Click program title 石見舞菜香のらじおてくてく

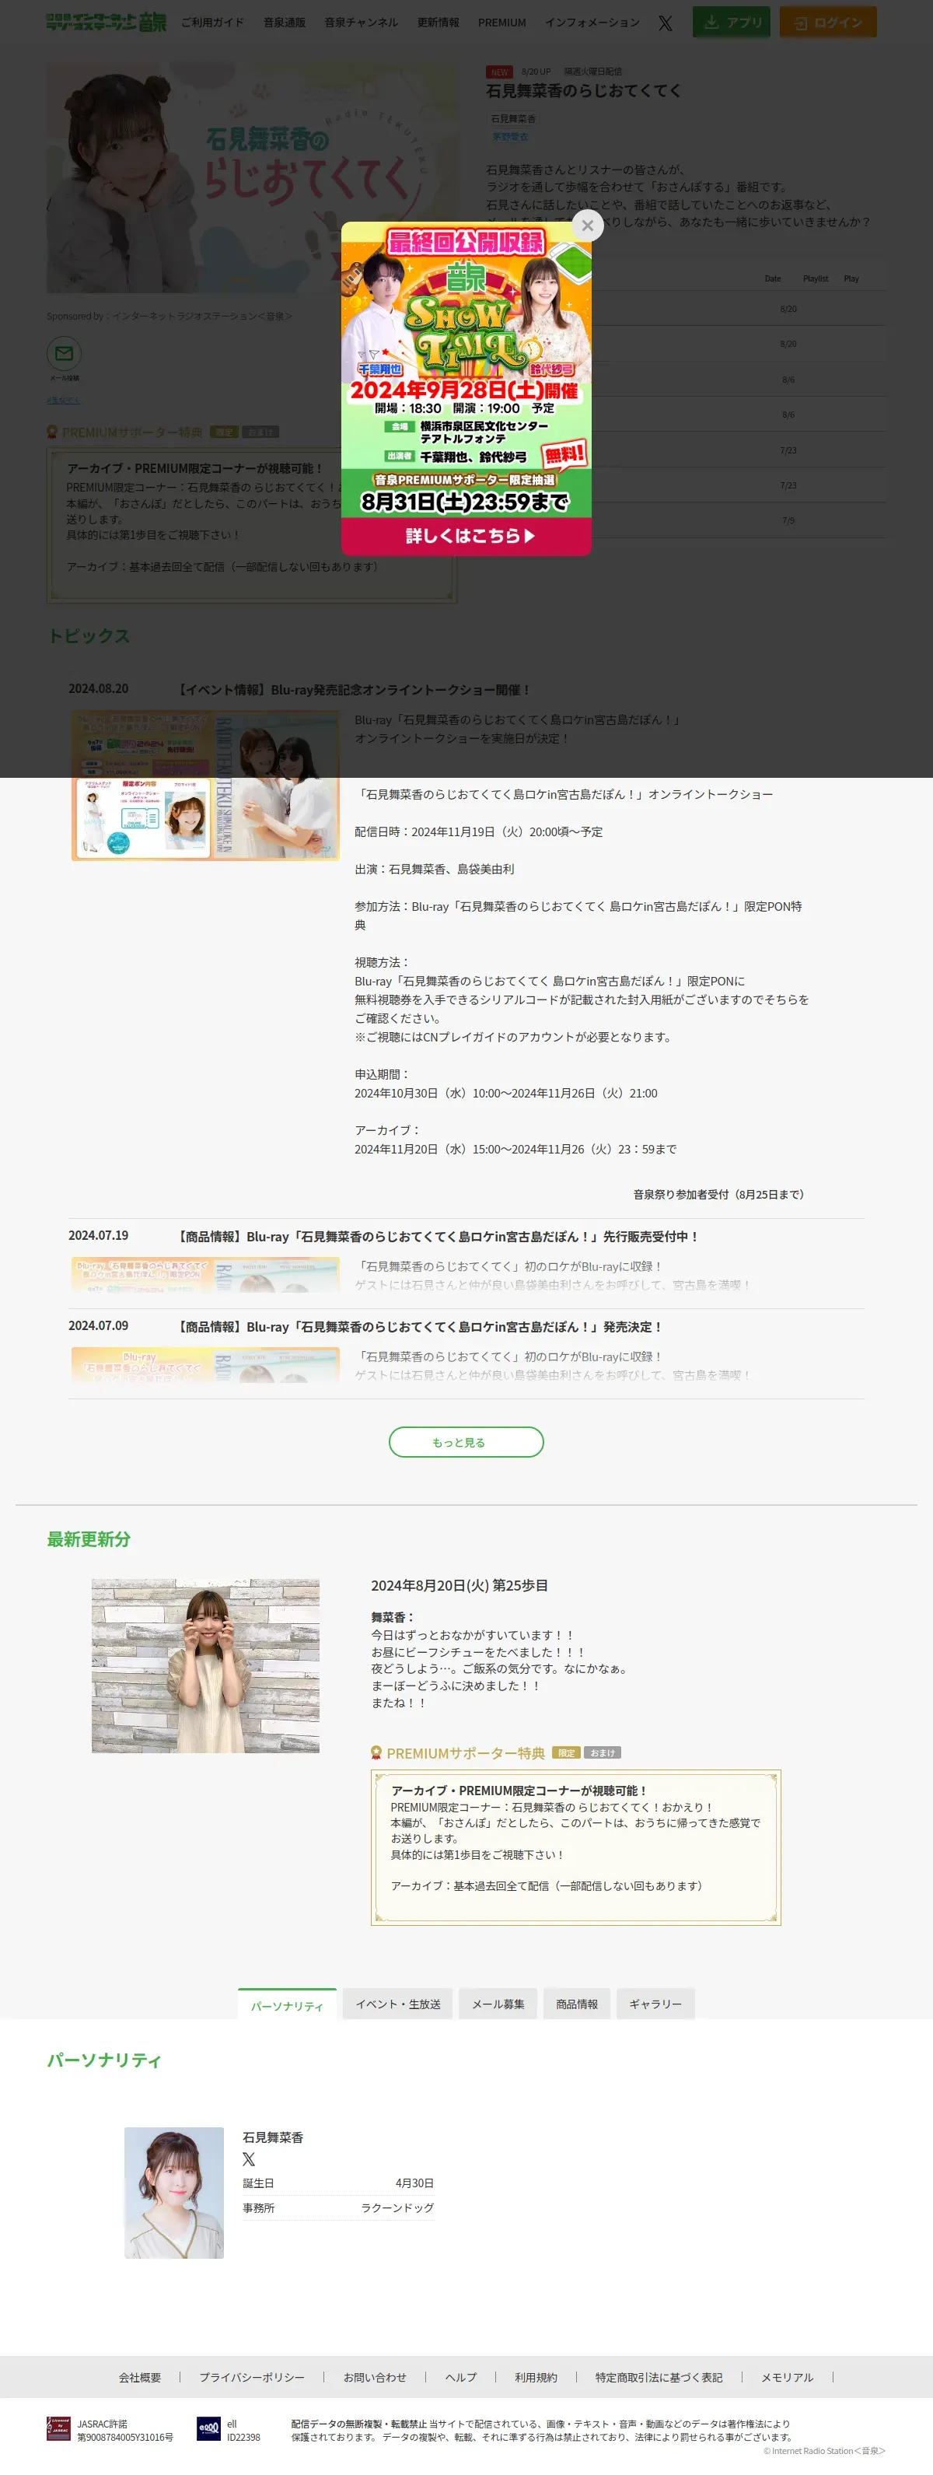coord(583,90)
